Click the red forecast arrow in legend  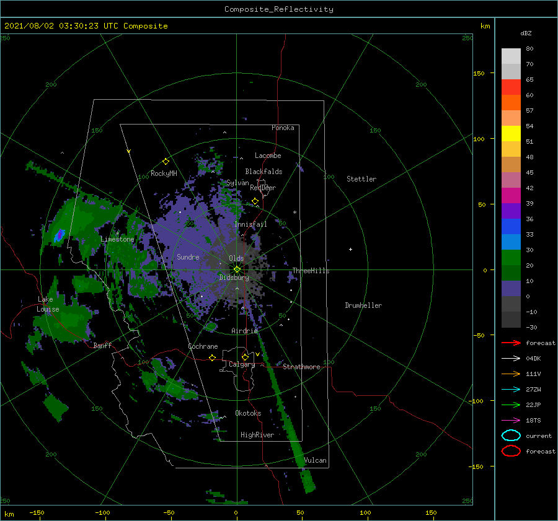click(511, 343)
